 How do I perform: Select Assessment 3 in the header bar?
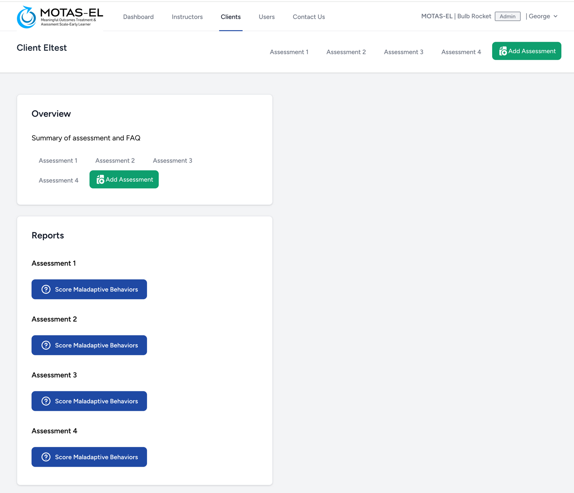(x=403, y=52)
